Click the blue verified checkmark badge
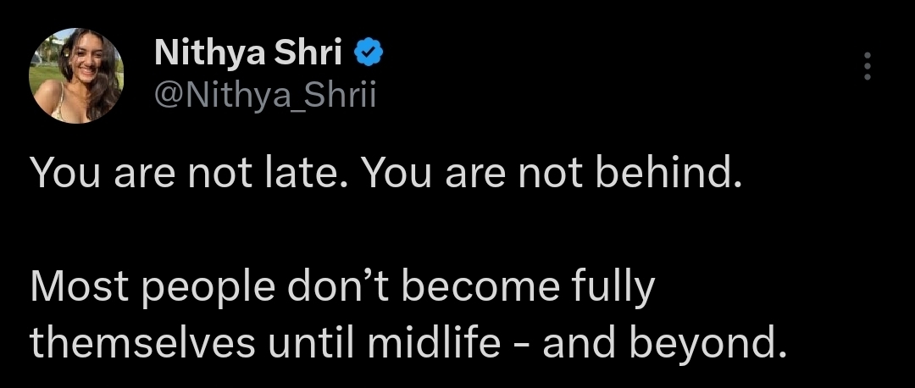This screenshot has width=915, height=388. (369, 53)
